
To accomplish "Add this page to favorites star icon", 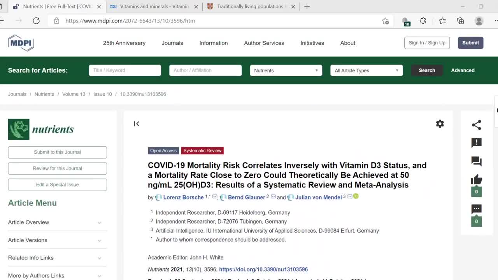I will point(385,21).
